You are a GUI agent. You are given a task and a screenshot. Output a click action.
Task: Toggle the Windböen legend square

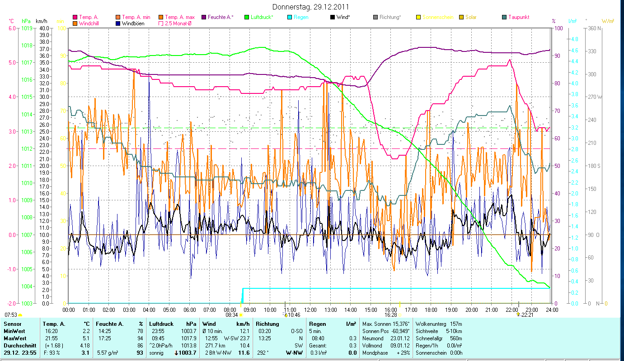118,23
